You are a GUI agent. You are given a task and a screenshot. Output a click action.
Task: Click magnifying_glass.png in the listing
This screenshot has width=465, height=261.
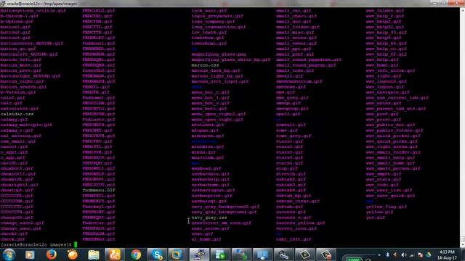[219, 54]
